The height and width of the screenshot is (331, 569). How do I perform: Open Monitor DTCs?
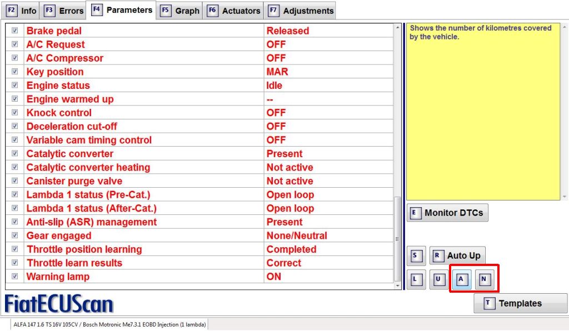(x=447, y=213)
